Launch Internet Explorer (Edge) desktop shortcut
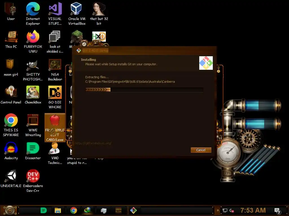Image resolution: width=289 pixels, height=216 pixels. 33,14
